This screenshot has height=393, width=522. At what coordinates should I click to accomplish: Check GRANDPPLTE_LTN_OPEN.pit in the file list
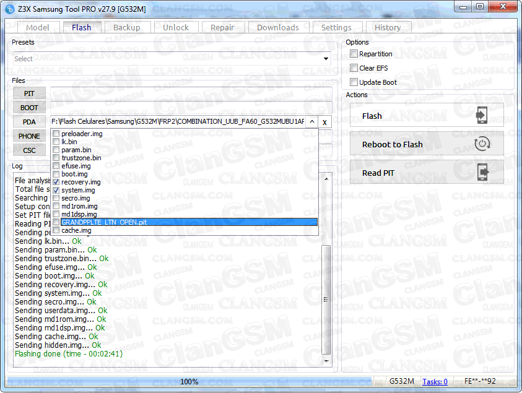[56, 222]
